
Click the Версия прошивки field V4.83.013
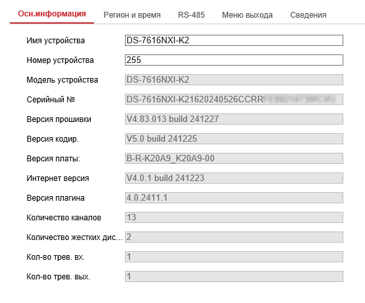[x=234, y=119]
